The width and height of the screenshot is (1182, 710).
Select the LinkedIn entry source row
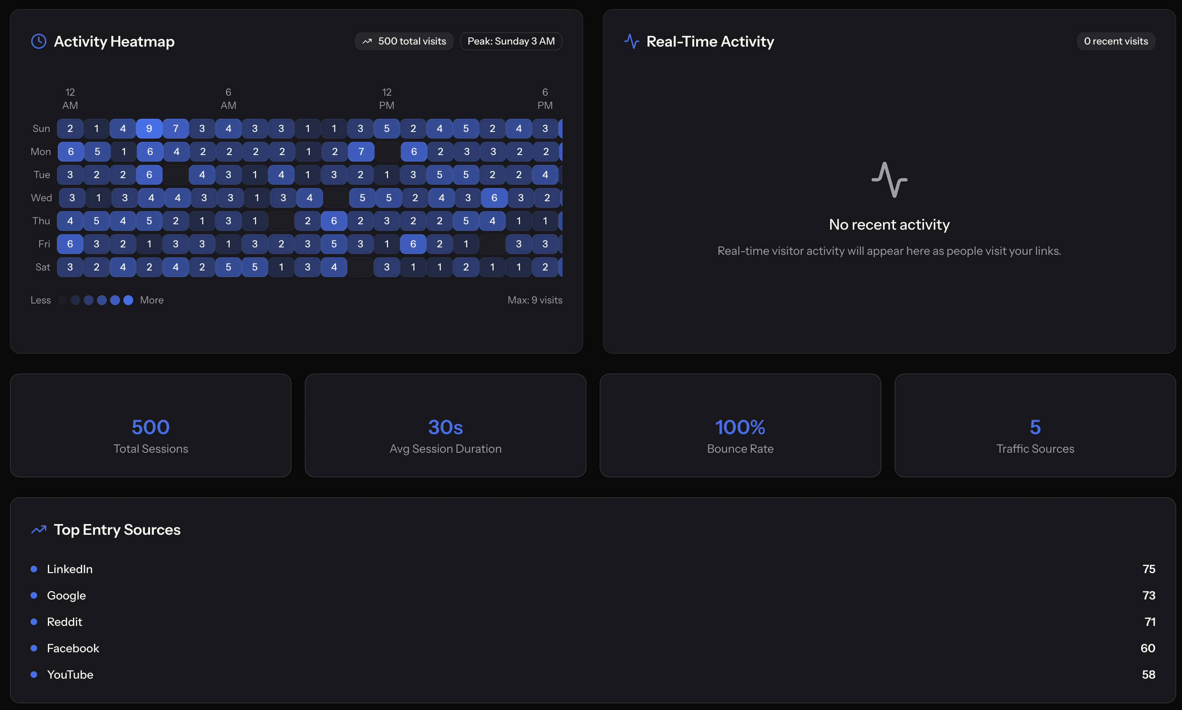click(593, 569)
